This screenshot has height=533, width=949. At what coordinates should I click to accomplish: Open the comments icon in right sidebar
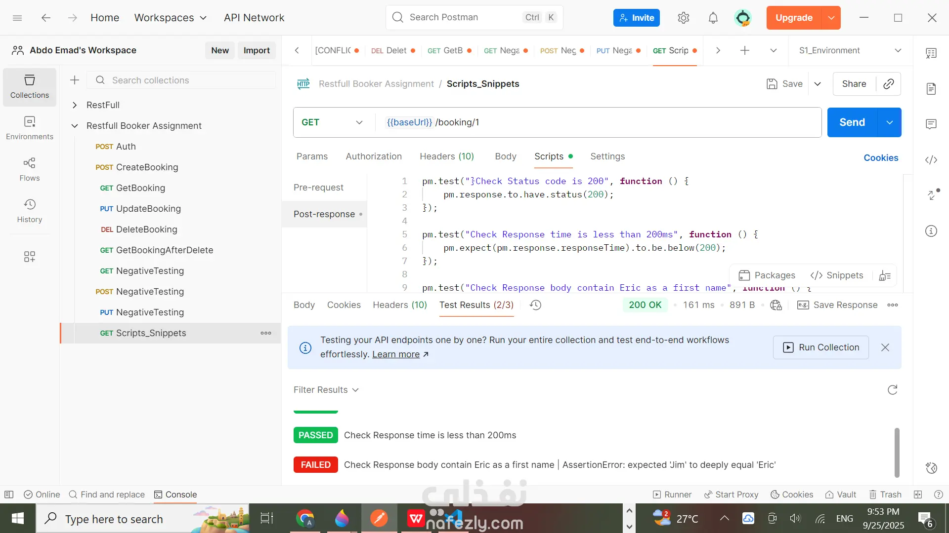click(x=931, y=124)
